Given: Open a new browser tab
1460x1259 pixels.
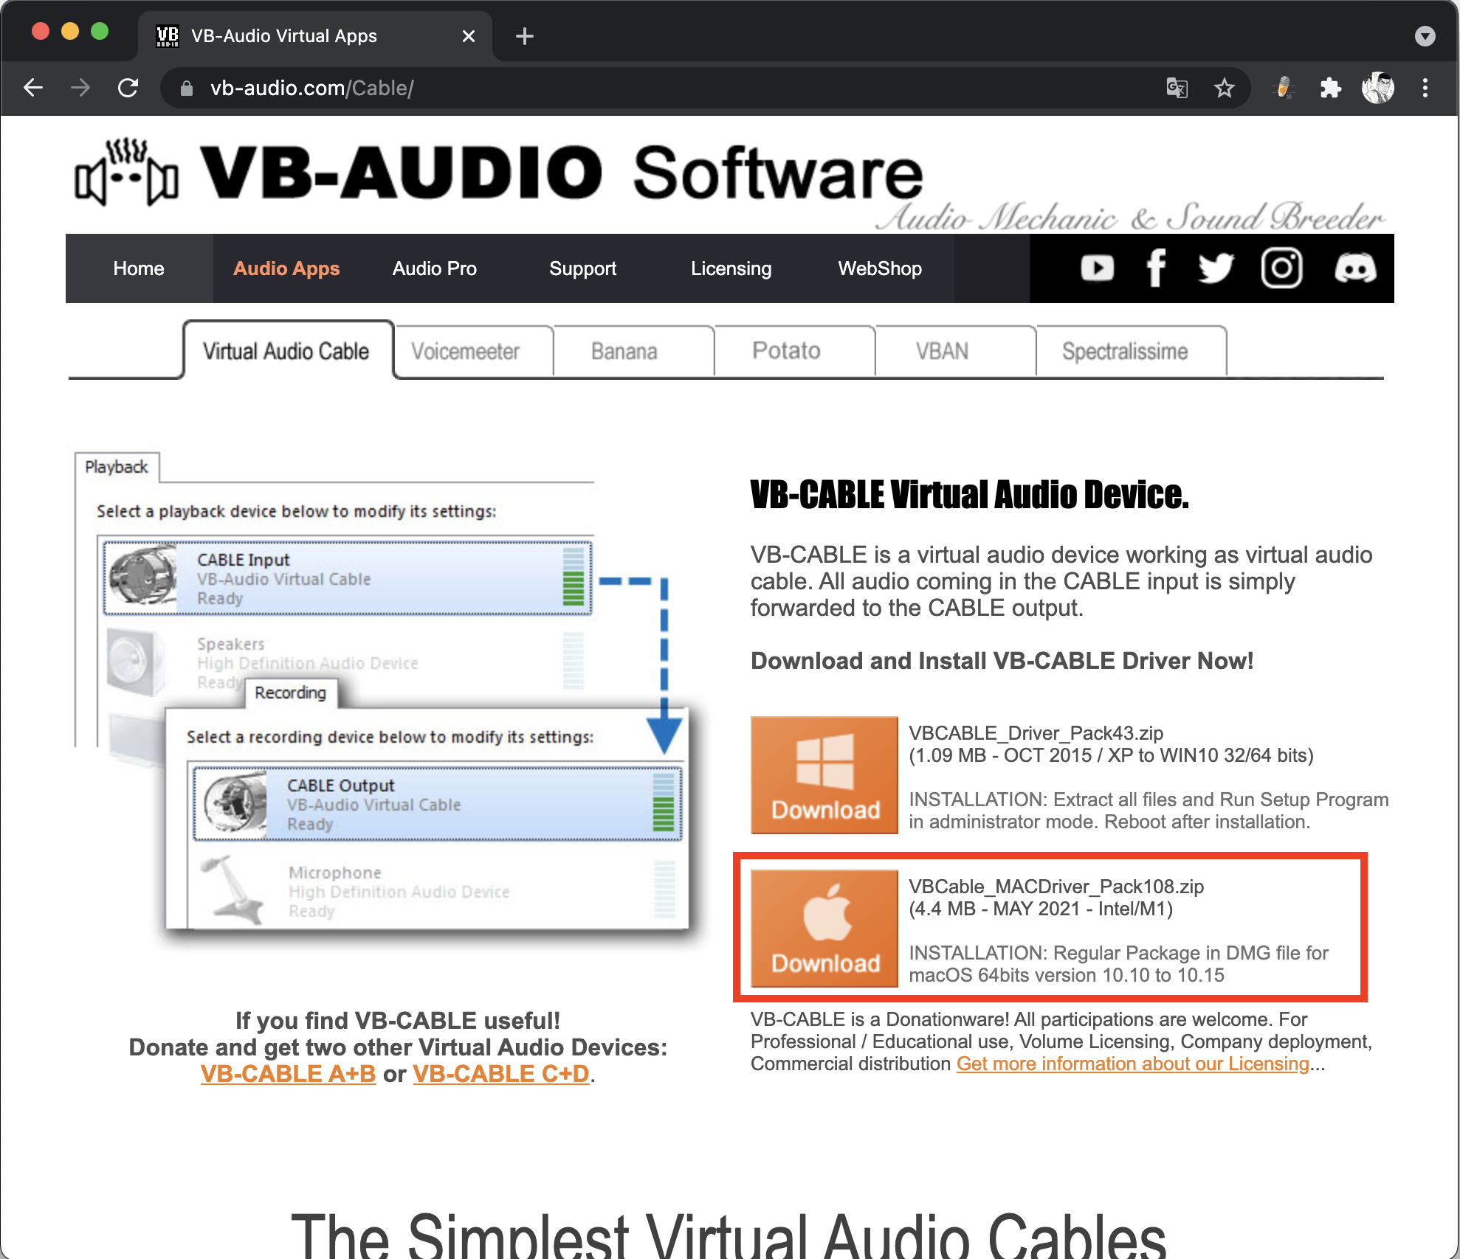Looking at the screenshot, I should pos(524,36).
